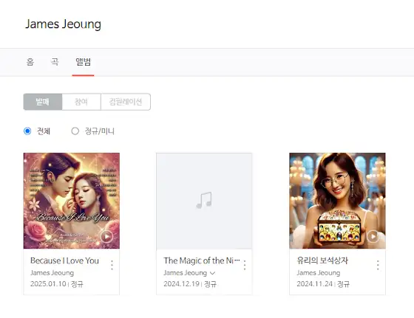Open the 유리의 보석상자 cover image
414x318 pixels.
pyautogui.click(x=337, y=201)
